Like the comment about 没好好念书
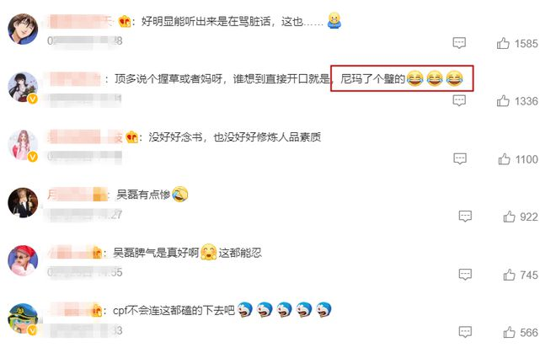556x353 pixels. coord(504,159)
